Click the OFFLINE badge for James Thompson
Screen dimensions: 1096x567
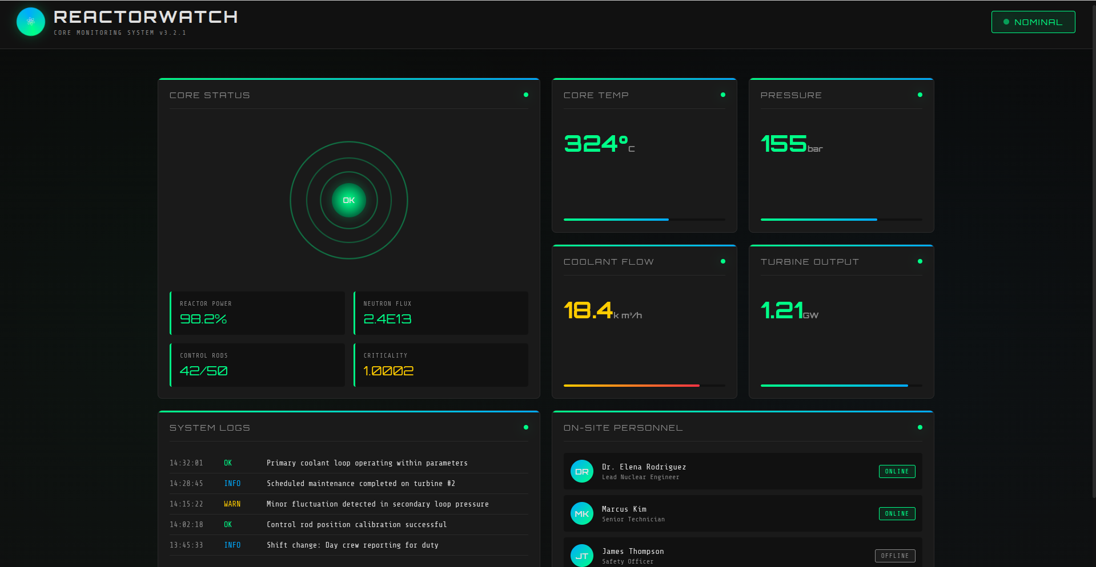(895, 556)
